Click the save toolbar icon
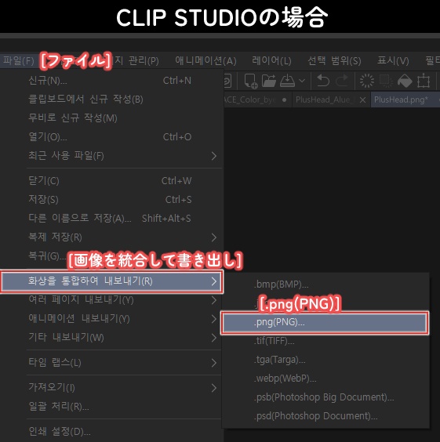The image size is (440, 442). [287, 82]
